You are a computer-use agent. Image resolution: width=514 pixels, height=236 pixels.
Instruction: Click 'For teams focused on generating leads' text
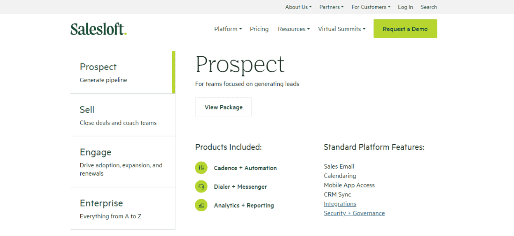click(247, 84)
